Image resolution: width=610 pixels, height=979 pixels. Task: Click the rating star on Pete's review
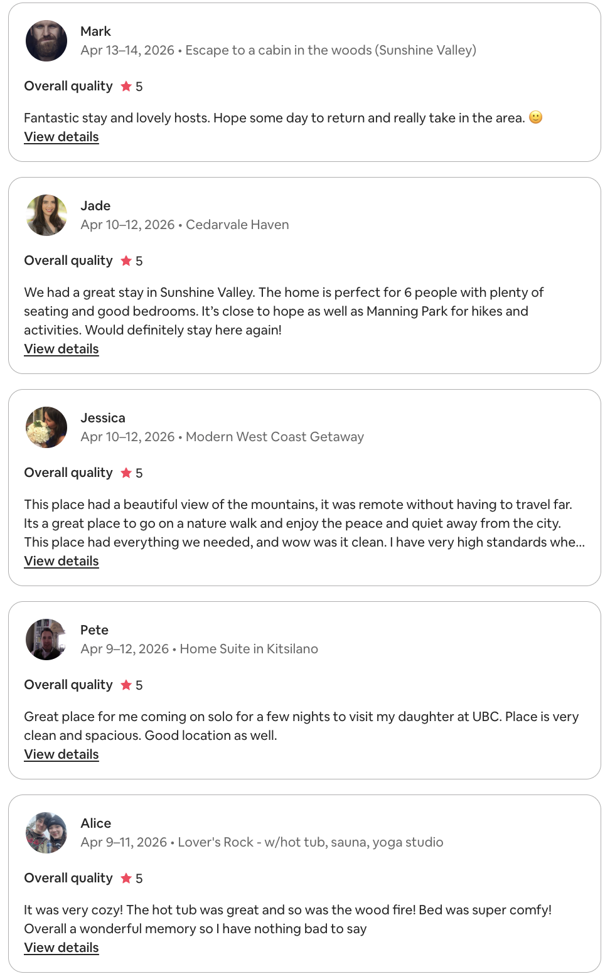pyautogui.click(x=126, y=685)
